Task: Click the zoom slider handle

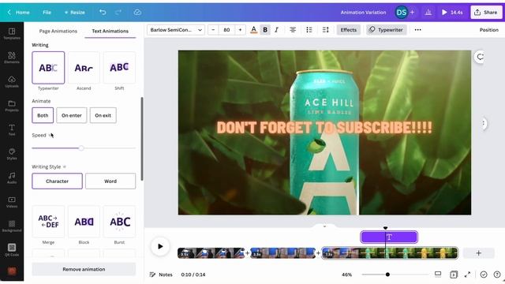Action: coord(387,275)
